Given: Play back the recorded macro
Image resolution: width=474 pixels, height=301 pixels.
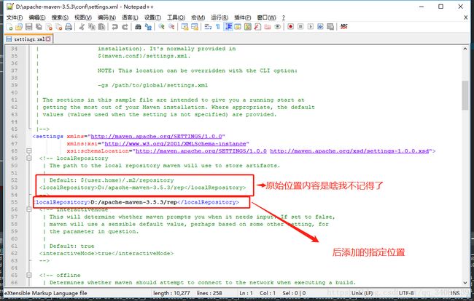Looking at the screenshot, I should tap(311, 27).
